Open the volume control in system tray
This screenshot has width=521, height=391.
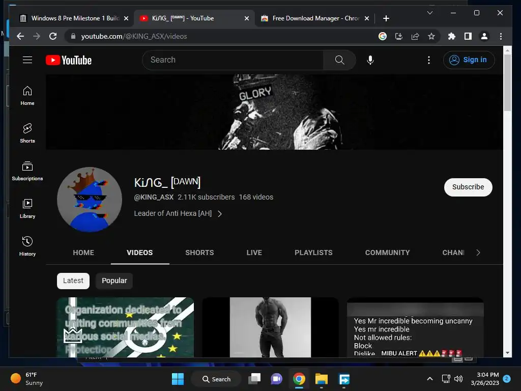tap(458, 379)
